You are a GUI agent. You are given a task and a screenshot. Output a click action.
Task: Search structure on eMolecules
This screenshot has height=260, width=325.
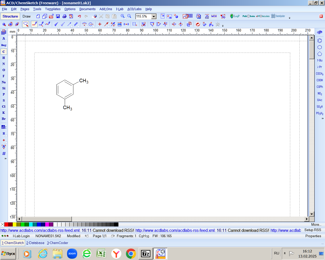tap(263, 16)
